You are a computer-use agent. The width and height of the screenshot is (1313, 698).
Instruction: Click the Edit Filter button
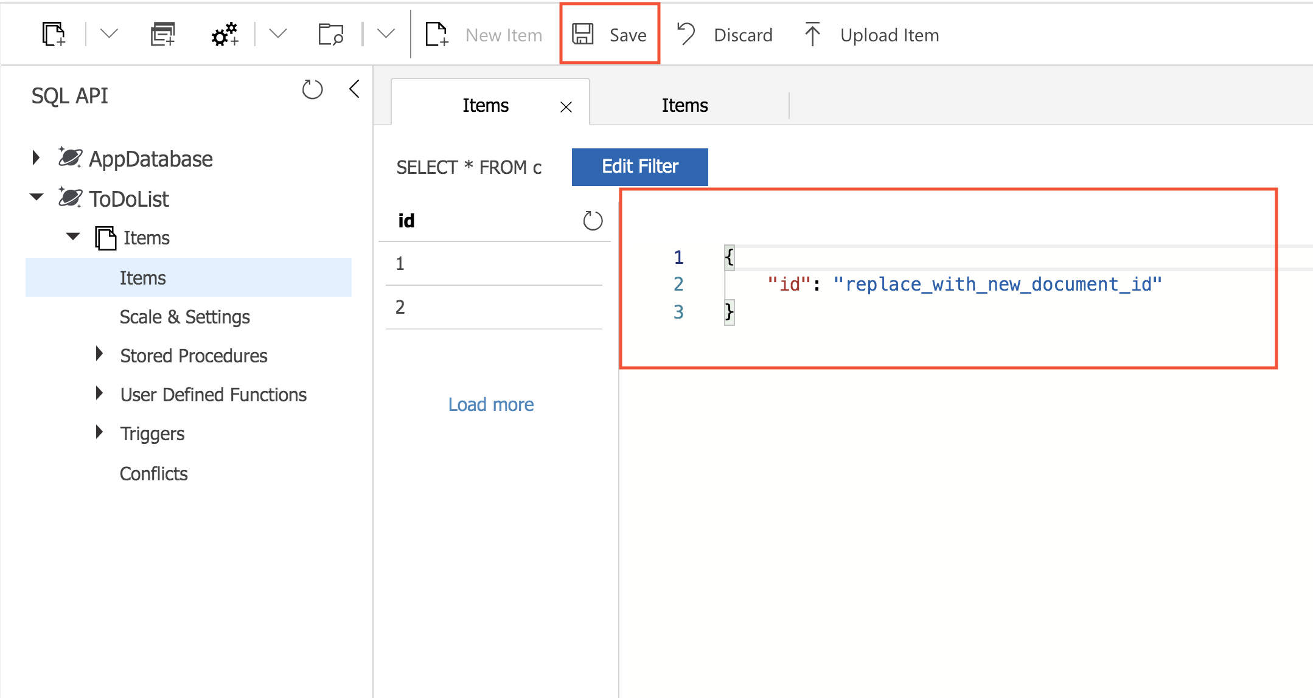point(639,167)
